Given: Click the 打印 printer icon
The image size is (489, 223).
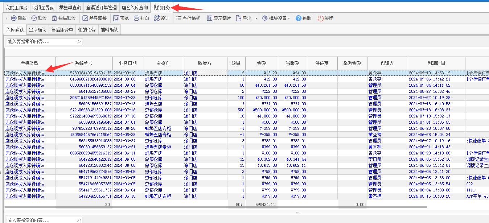Looking at the screenshot, I should tap(136, 18).
